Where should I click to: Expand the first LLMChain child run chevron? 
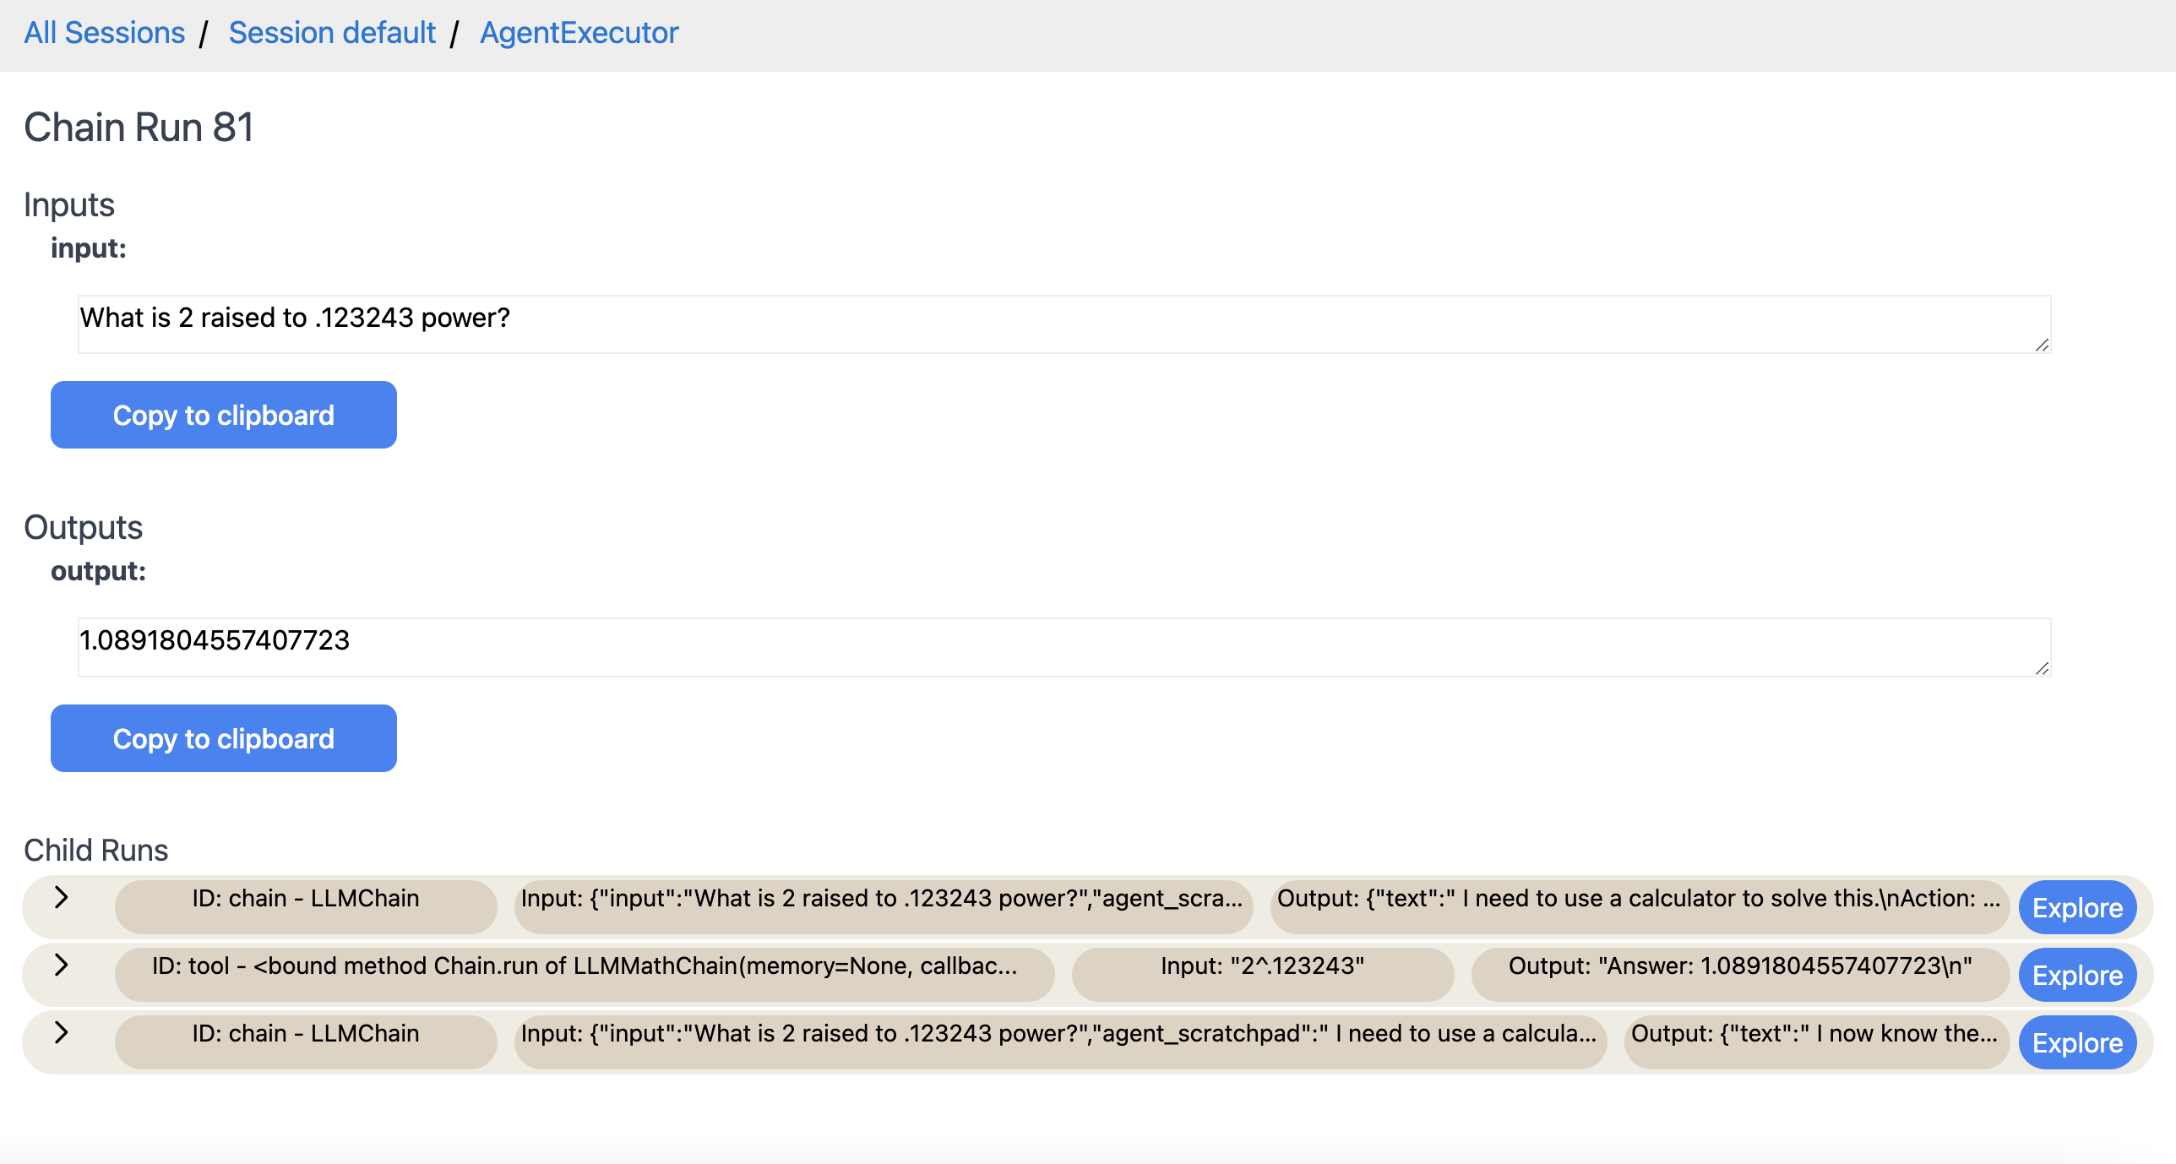(x=61, y=897)
